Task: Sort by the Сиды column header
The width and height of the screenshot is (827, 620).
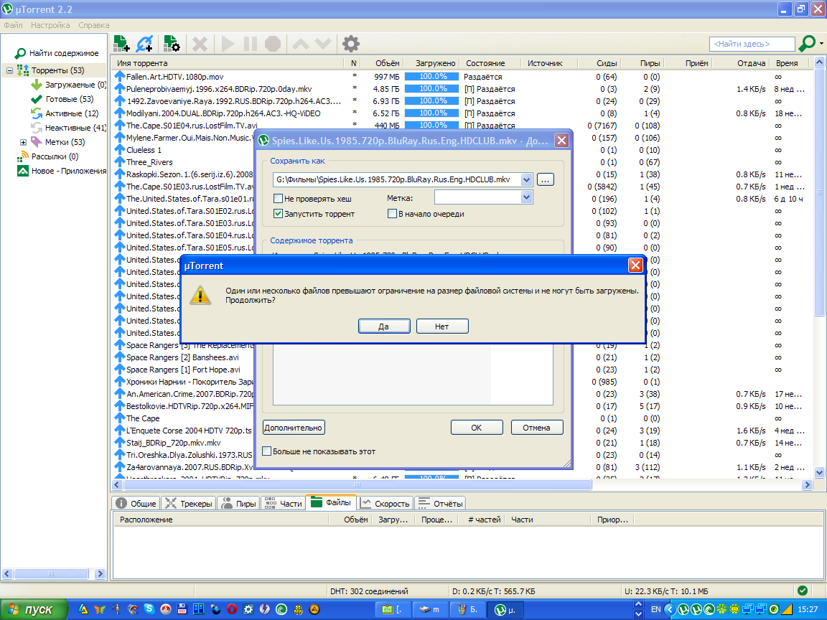Action: [x=599, y=62]
